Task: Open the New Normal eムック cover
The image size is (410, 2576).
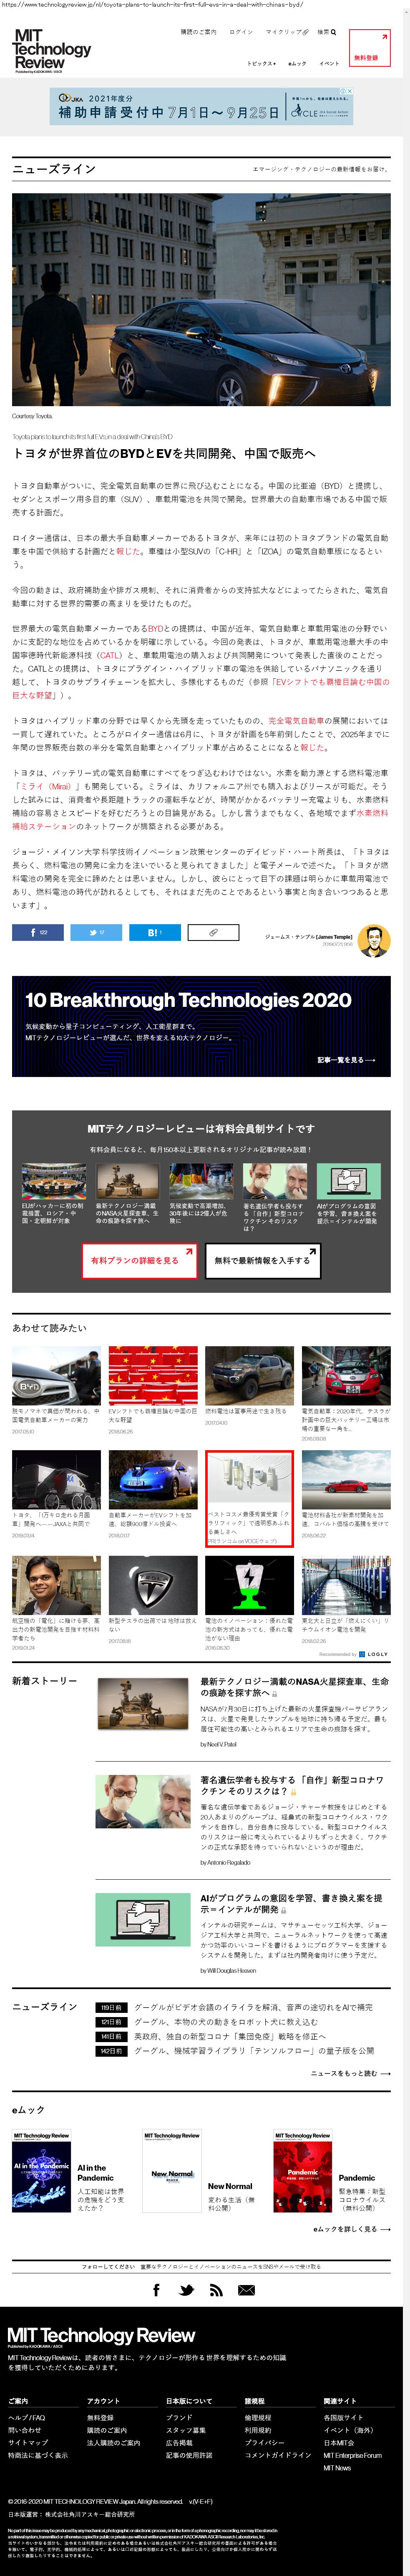Action: tap(172, 2172)
